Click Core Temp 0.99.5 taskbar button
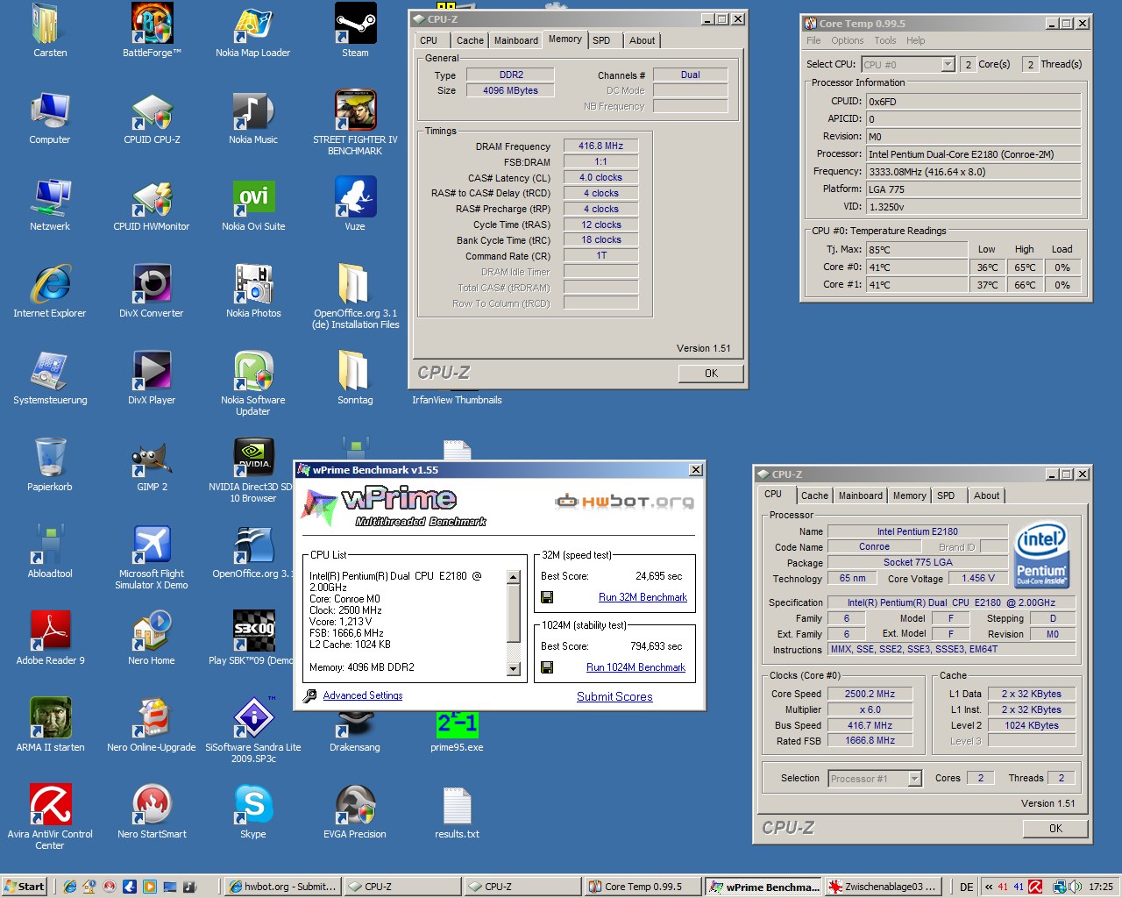Viewport: 1122px width, 898px height. [x=644, y=887]
